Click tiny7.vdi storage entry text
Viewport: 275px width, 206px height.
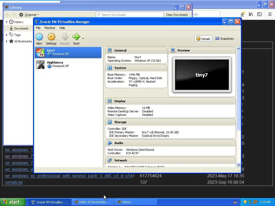pyautogui.click(x=160, y=132)
